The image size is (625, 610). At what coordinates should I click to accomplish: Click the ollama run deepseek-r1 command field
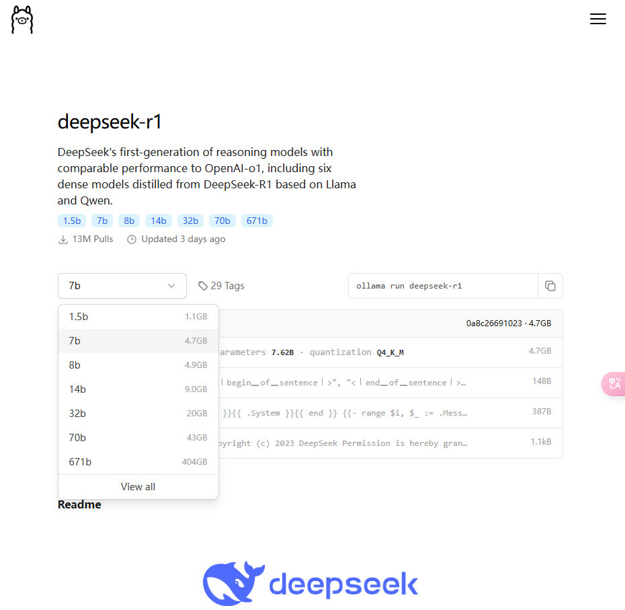click(x=444, y=286)
